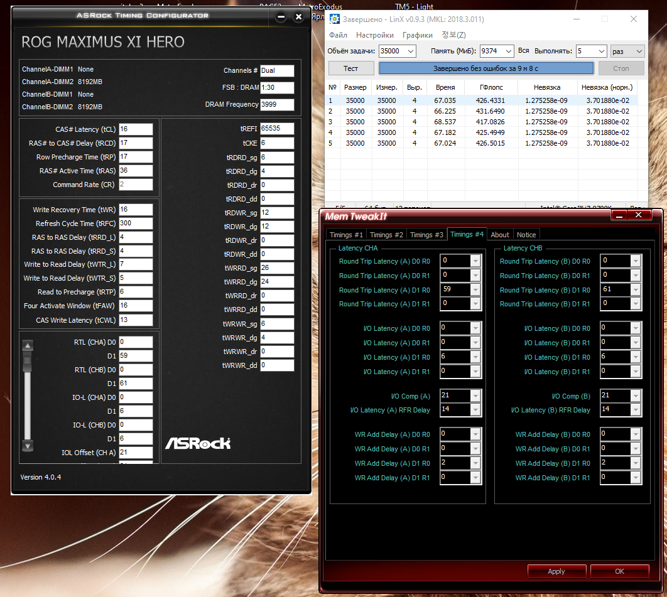Click the Невязка (норм.) column header

tap(607, 87)
